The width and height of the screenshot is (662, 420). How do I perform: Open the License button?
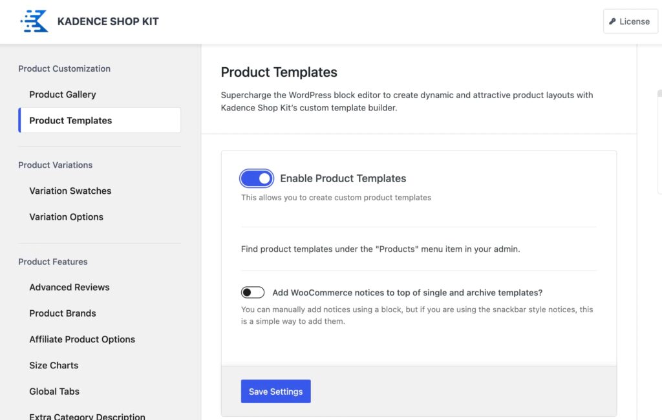[630, 21]
